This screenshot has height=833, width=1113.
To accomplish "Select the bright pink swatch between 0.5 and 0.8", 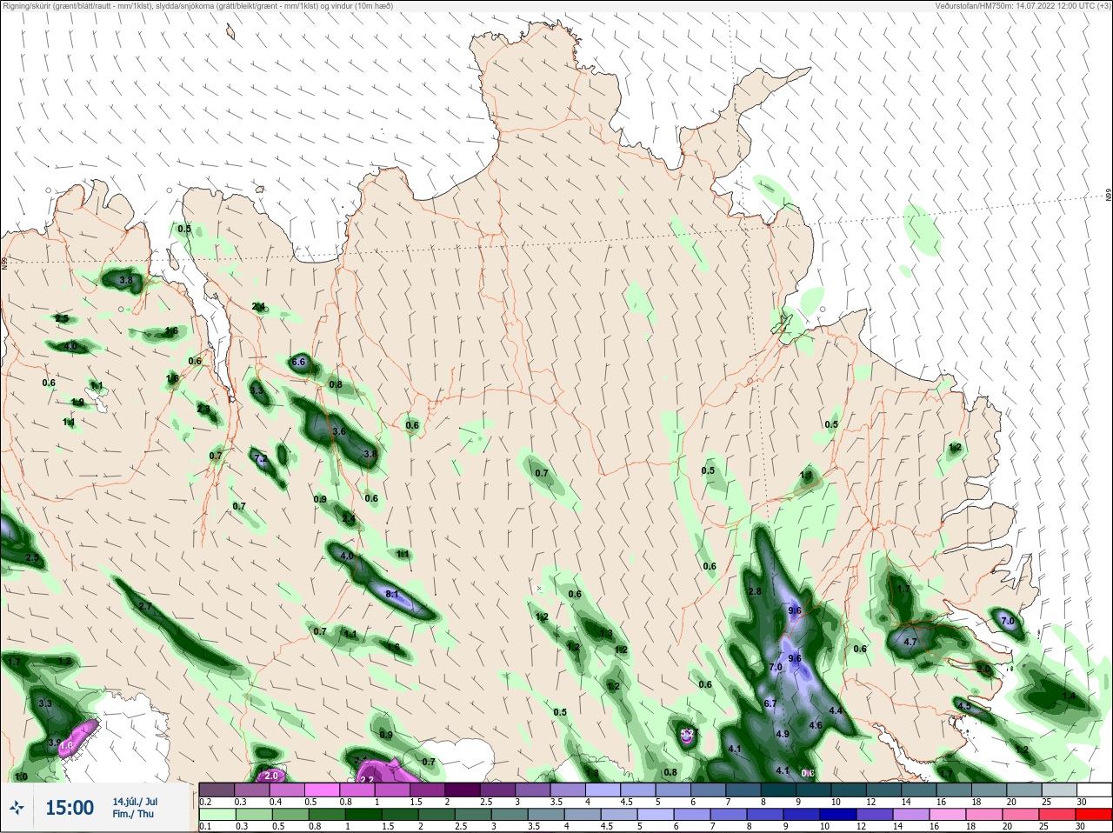I will [x=323, y=790].
